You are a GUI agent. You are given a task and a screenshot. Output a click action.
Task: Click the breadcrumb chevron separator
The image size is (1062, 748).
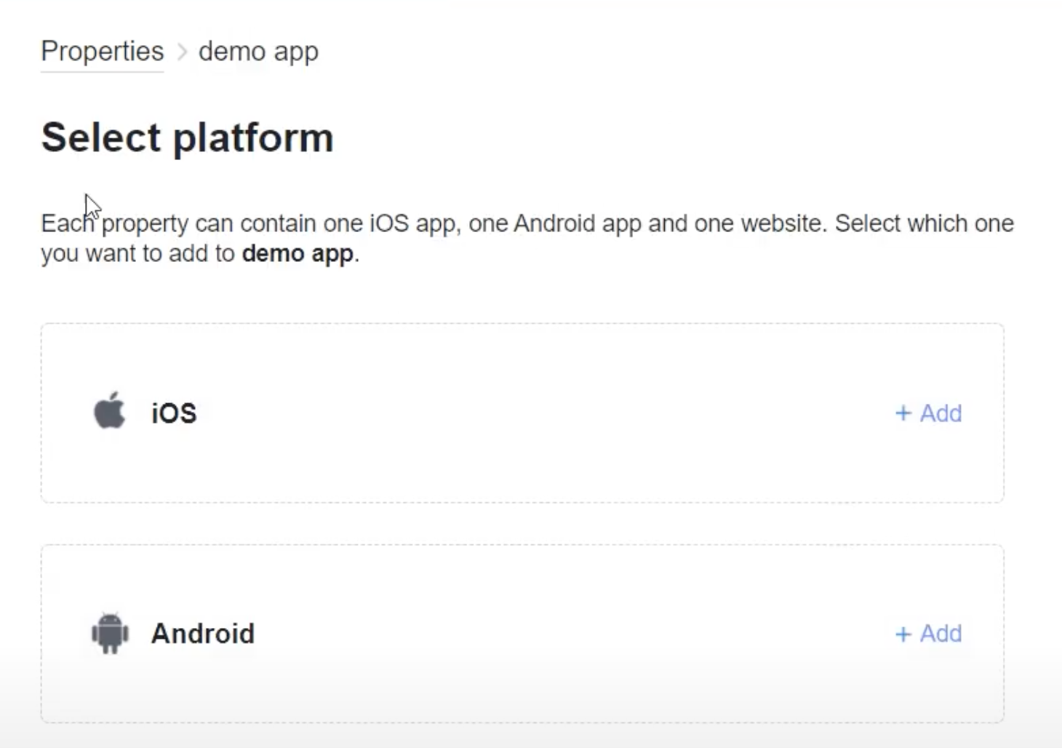tap(183, 52)
